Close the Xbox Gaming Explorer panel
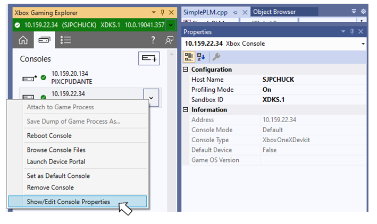377x224 pixels. 171,12
